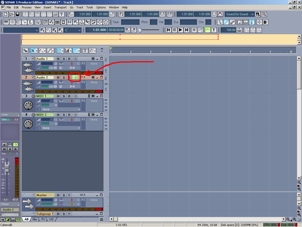302x227 pixels.
Task: Open the Track menu
Action: pyautogui.click(x=80, y=7)
